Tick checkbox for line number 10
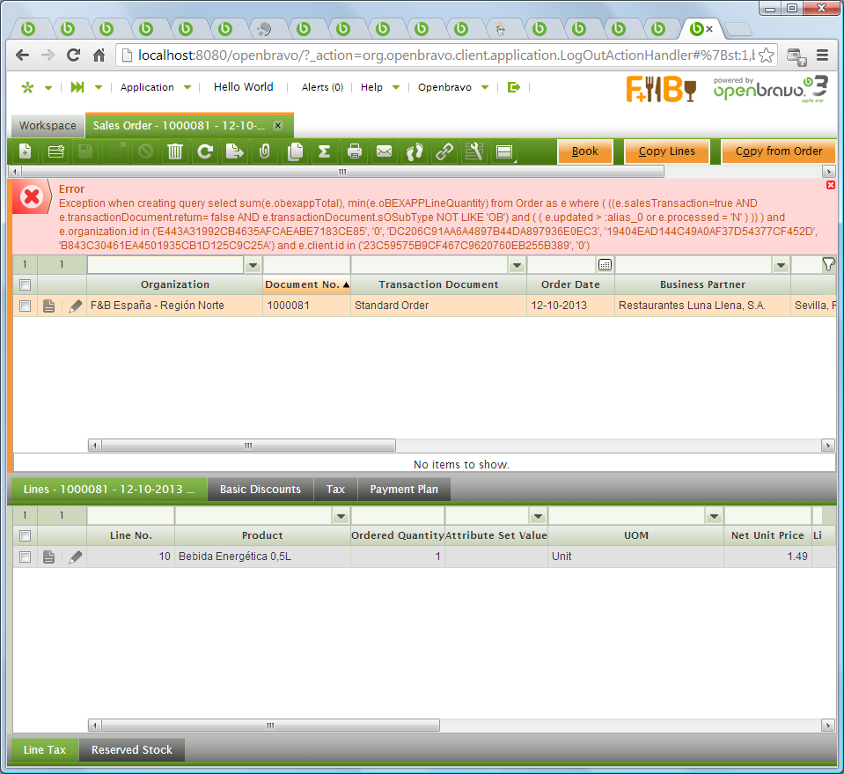The height and width of the screenshot is (774, 844). click(25, 557)
